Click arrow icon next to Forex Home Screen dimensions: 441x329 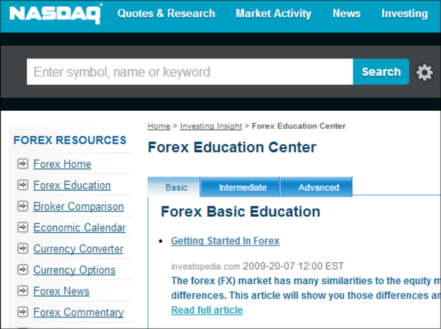tap(23, 164)
